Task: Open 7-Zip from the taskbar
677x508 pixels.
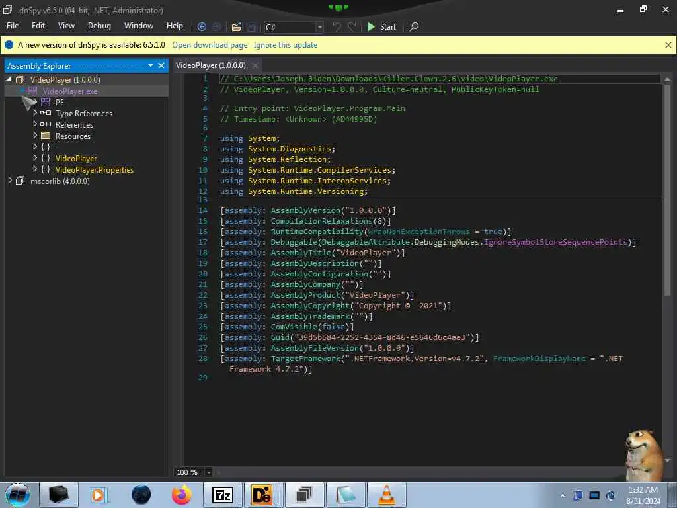Action: pos(223,495)
